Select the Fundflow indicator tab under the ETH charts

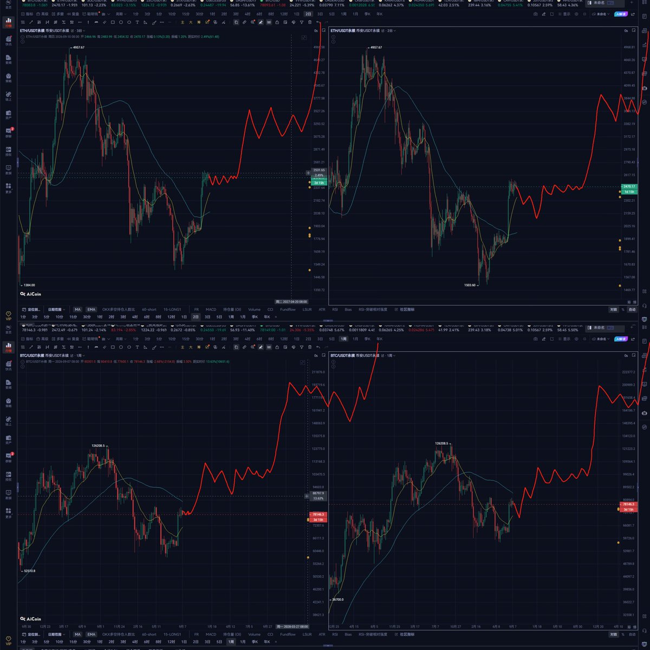pos(288,309)
